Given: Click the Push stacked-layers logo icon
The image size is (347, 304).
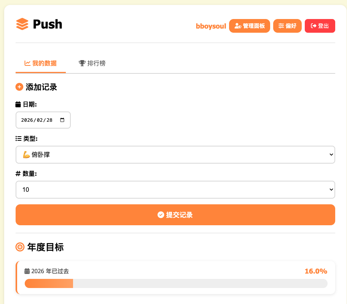Looking at the screenshot, I should (21, 25).
